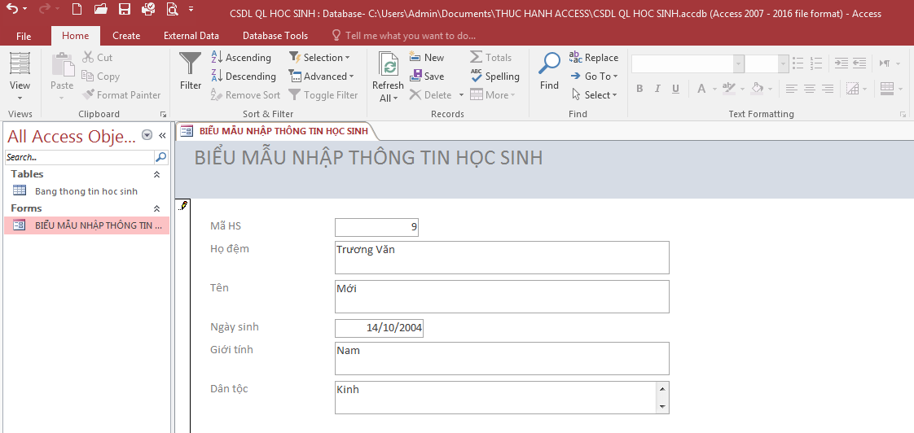Click the Replace command

click(x=593, y=57)
